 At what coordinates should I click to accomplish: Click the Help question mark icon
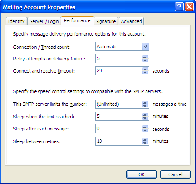[x=179, y=7]
